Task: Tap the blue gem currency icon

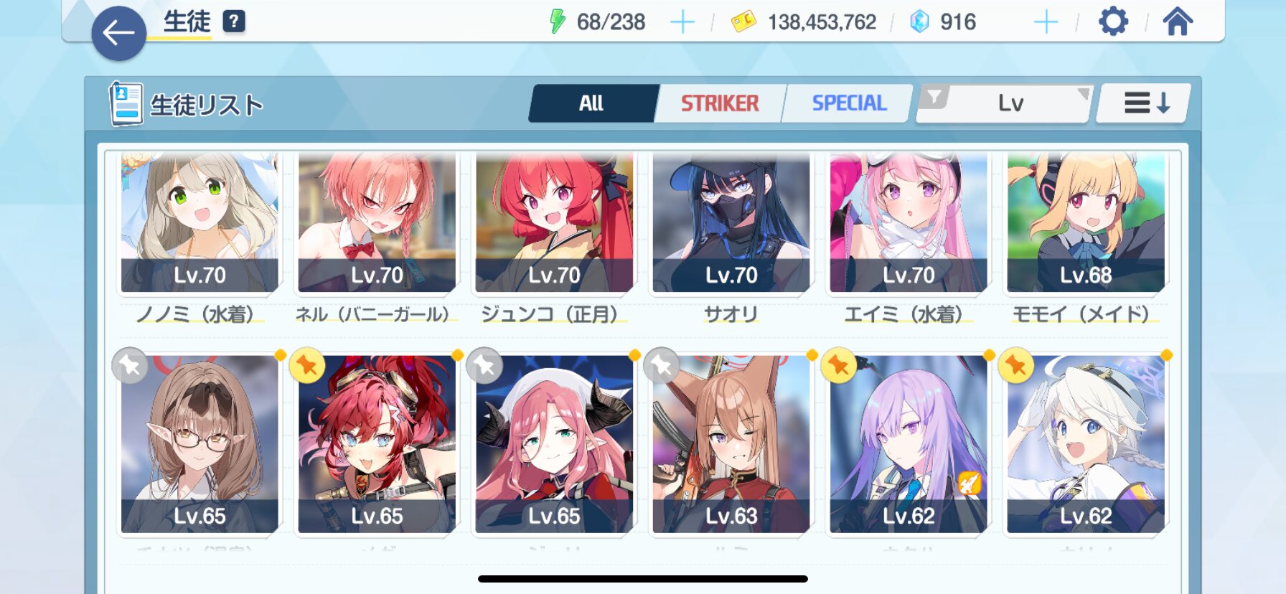Action: pyautogui.click(x=919, y=22)
